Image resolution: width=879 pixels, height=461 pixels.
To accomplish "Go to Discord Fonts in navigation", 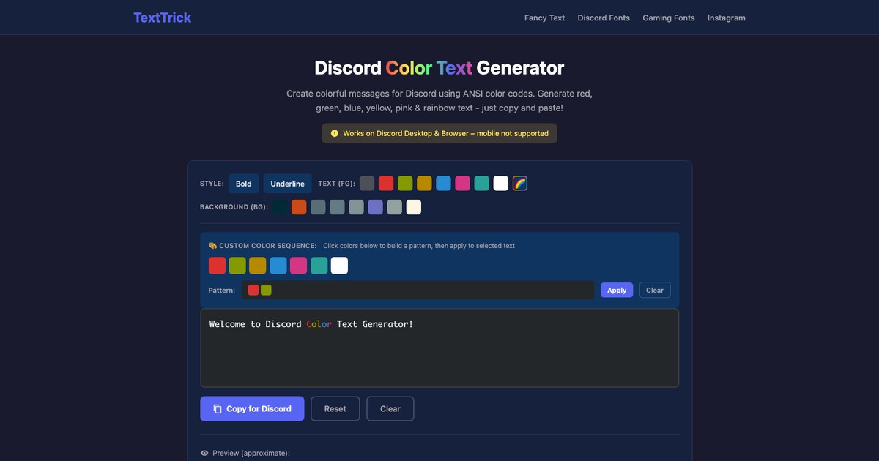I will click(x=604, y=18).
